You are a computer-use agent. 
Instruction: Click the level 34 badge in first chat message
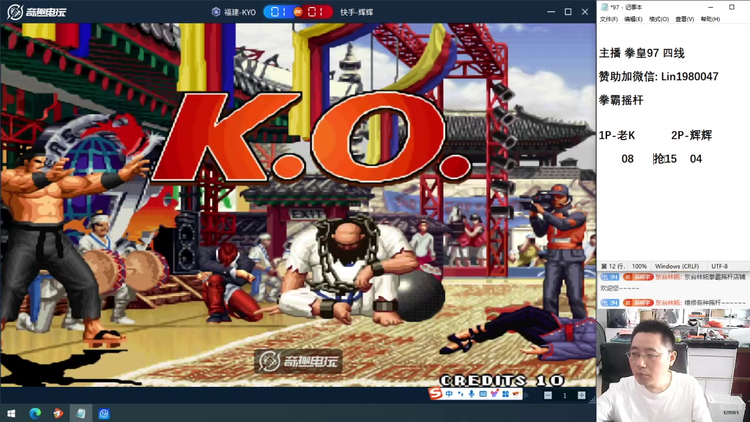[609, 277]
